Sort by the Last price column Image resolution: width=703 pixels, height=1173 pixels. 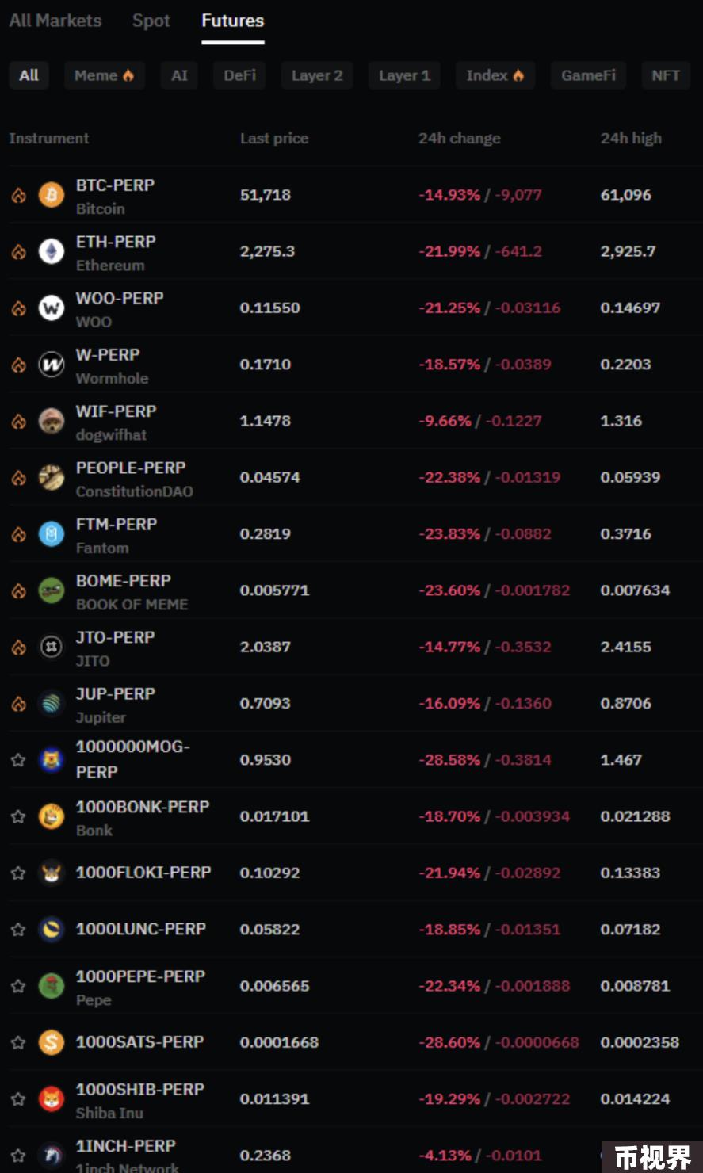274,138
